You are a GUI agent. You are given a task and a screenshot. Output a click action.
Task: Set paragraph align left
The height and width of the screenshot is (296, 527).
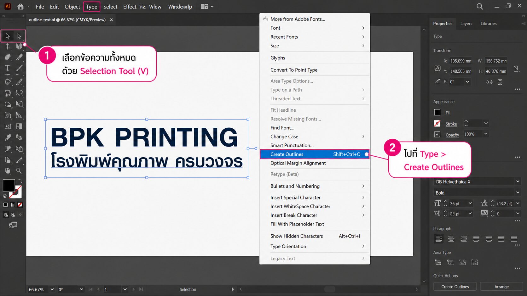[x=438, y=239]
